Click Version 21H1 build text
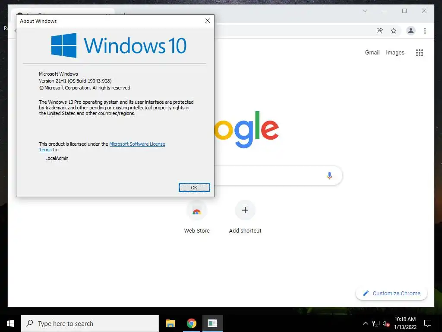 coord(75,81)
